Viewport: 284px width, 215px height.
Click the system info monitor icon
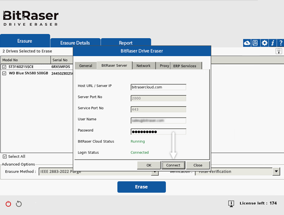(x=231, y=204)
